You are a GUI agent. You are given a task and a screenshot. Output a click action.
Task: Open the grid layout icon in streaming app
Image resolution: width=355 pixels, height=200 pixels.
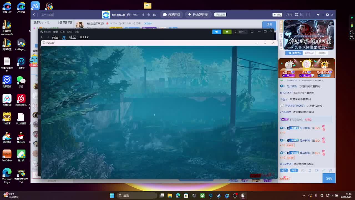tap(296, 15)
